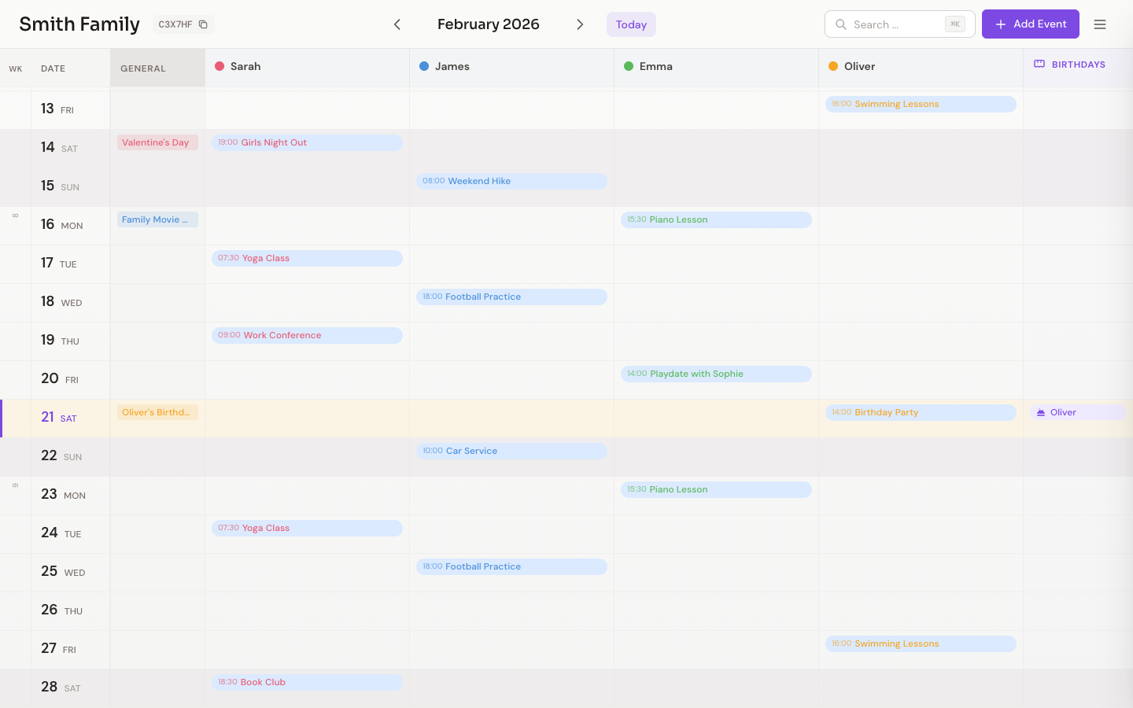The height and width of the screenshot is (708, 1133).
Task: Open the truncated Family Movie entry
Action: [x=157, y=219]
